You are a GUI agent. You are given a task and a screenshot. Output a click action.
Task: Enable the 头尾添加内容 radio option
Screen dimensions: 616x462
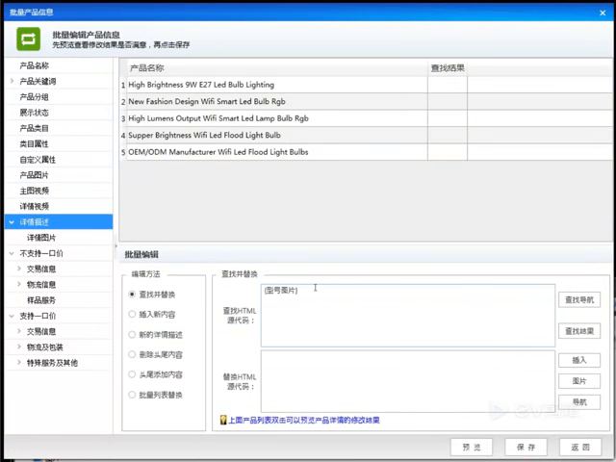pos(132,374)
